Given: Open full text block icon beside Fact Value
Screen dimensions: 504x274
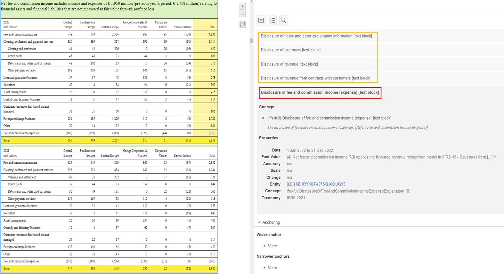Looking at the screenshot, I should click(x=495, y=157).
